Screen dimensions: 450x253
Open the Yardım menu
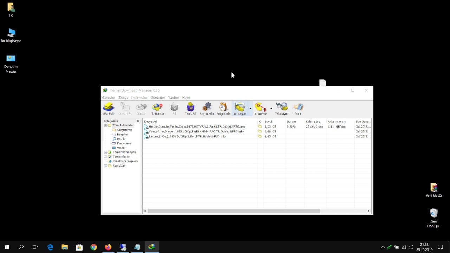(x=174, y=98)
